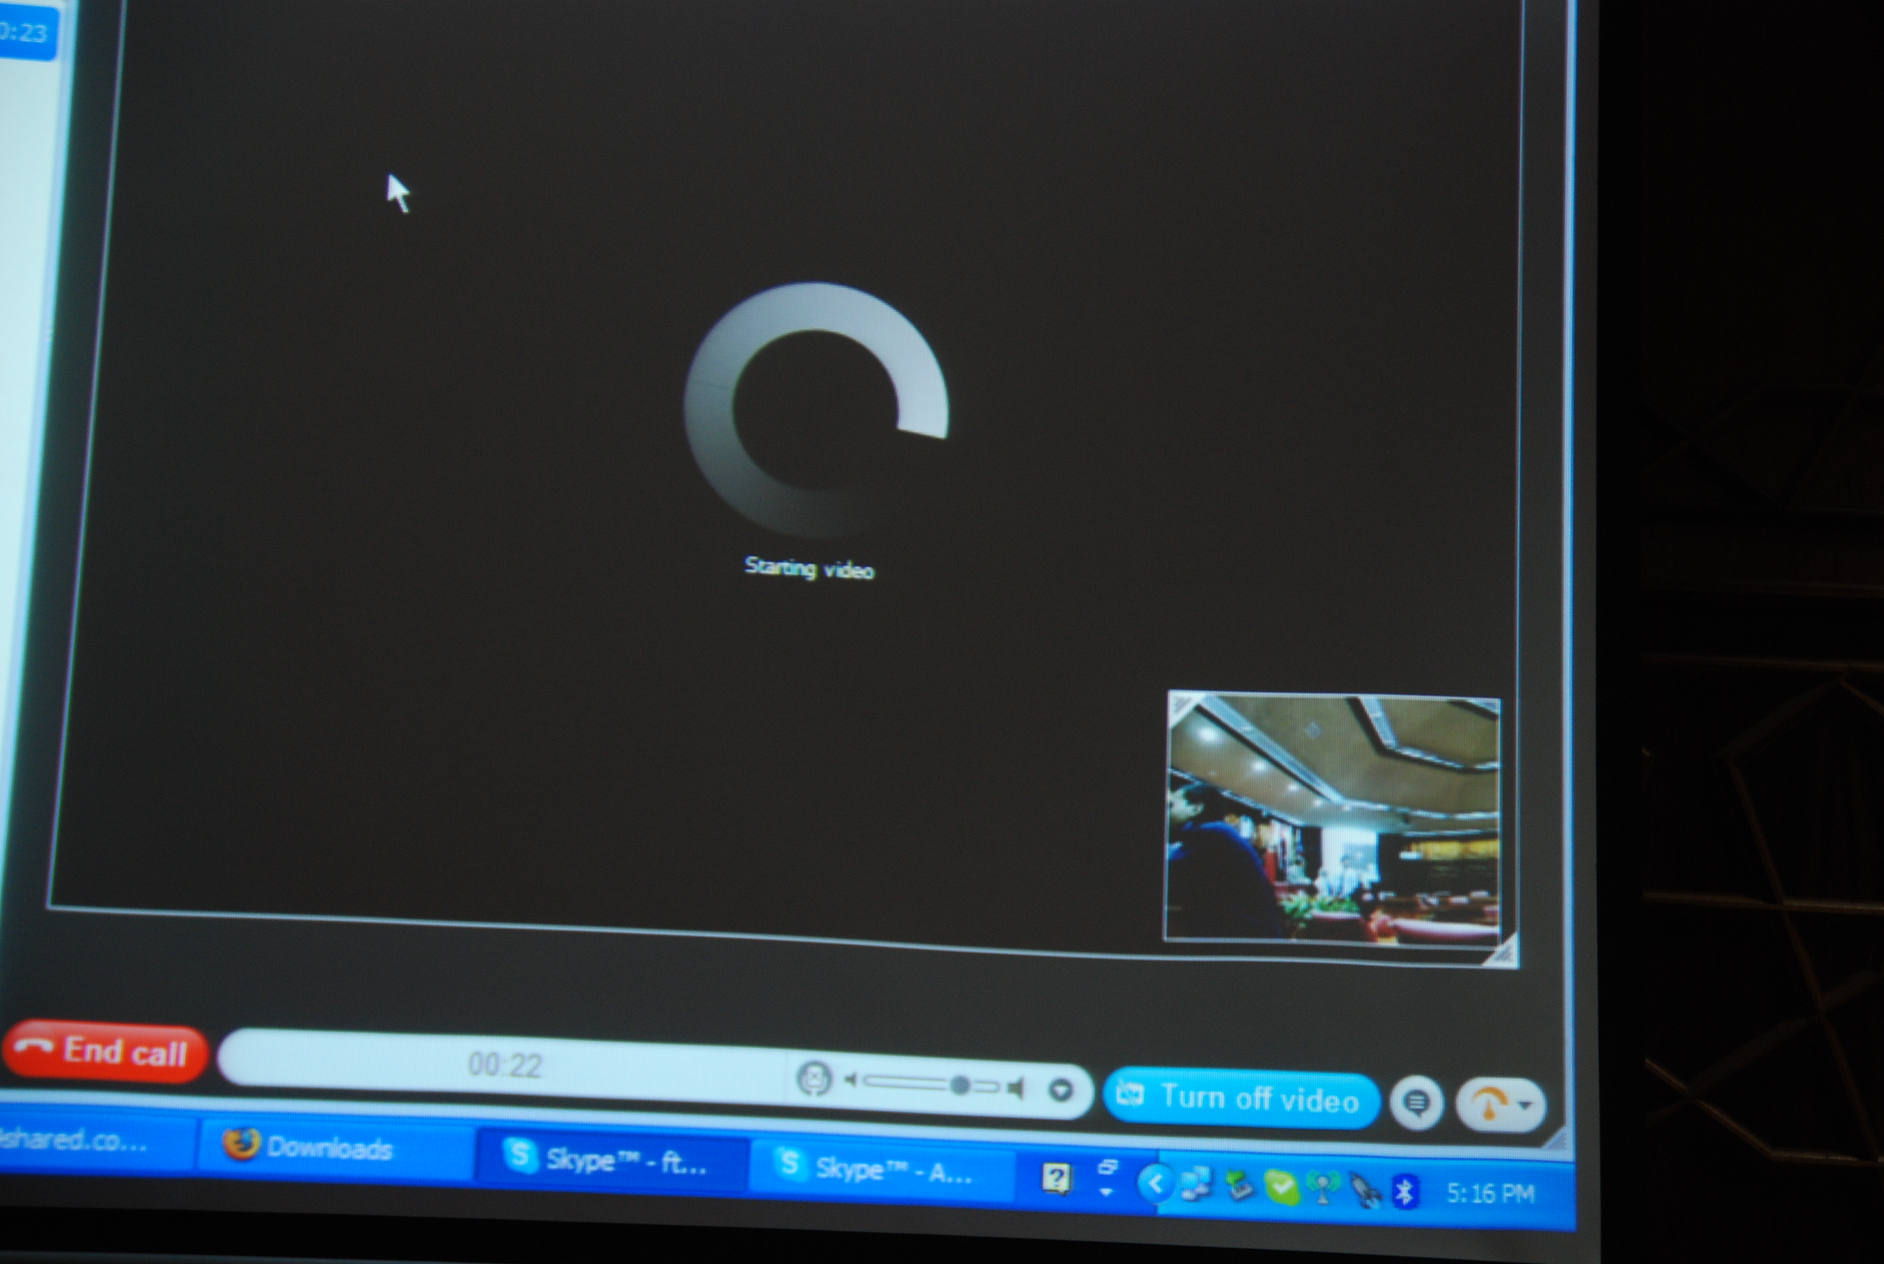Open the wireless antenna tray icon
Screen dimensions: 1884x1264
pos(1323,1188)
